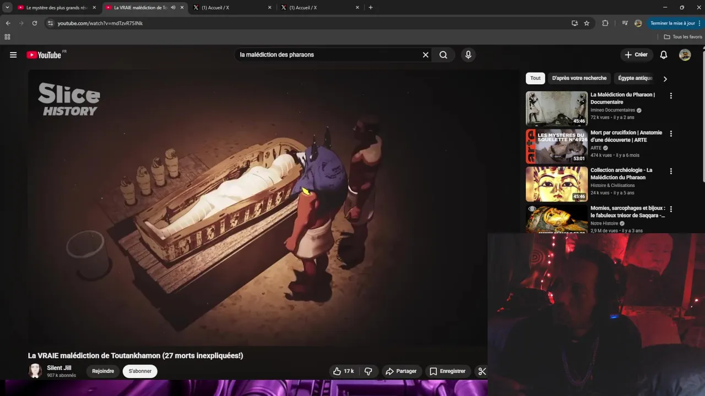705x396 pixels.
Task: Close the 'La VRAIE malédiction' tab
Action: pyautogui.click(x=182, y=8)
